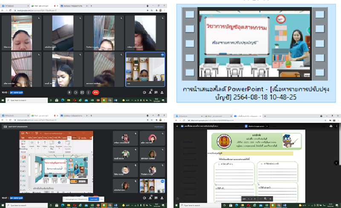Switch to the Meet tab in bottom-left browser
Viewport: 341px width, 208px height.
coord(41,116)
